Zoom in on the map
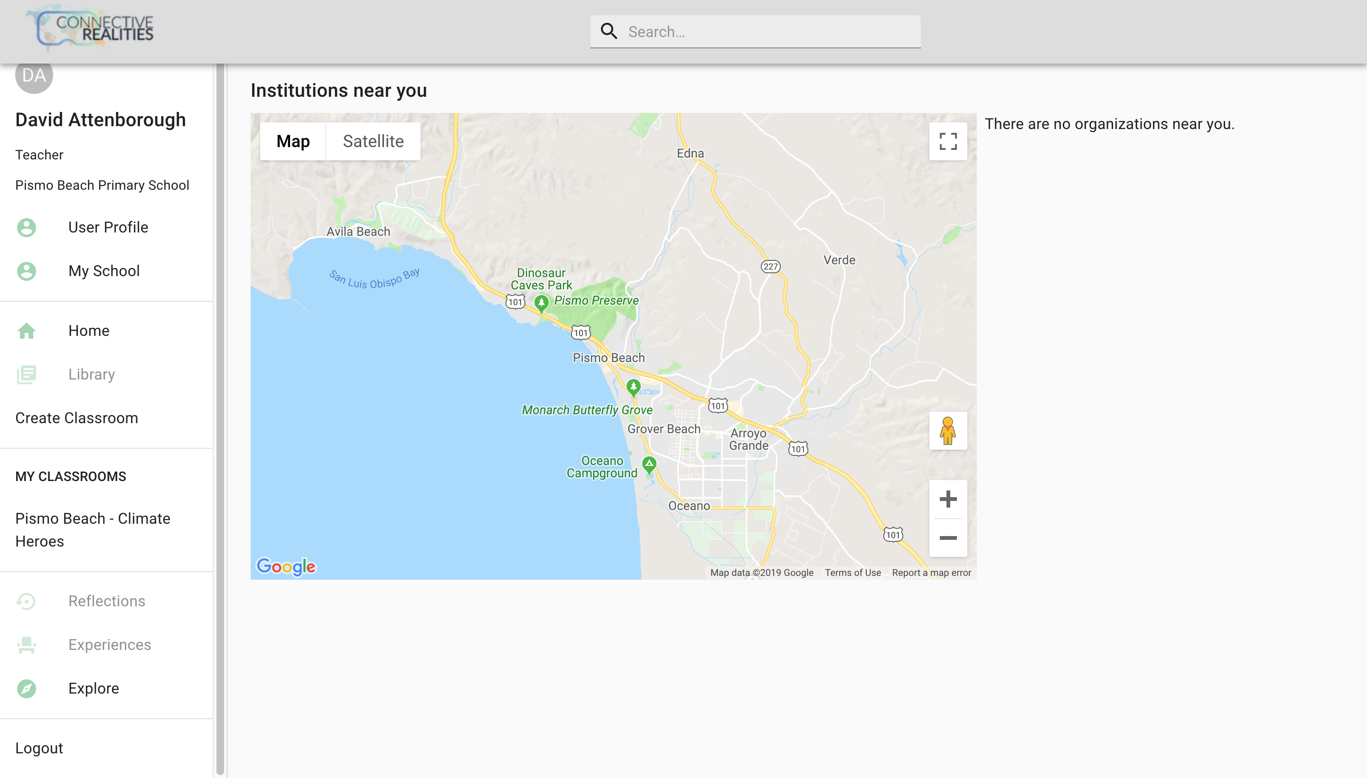Screen dimensions: 1367x778 click(947, 499)
